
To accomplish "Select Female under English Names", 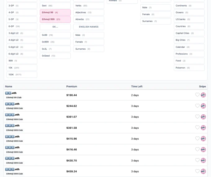I will tap(89, 42).
